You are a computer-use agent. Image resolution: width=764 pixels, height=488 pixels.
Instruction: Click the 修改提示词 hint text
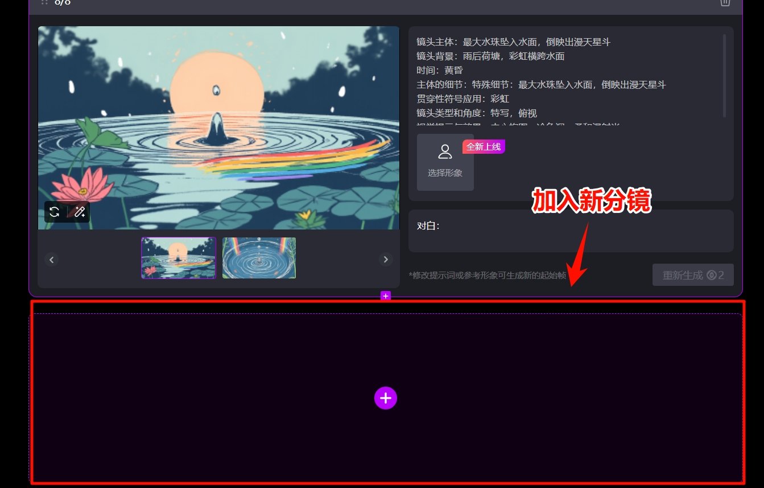[x=488, y=276]
